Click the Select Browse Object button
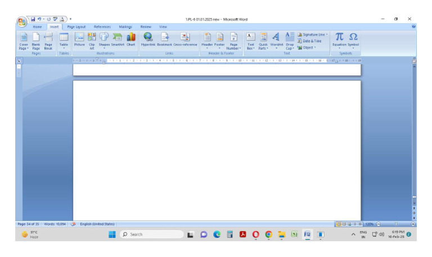This screenshot has width=432, height=257. click(414, 213)
